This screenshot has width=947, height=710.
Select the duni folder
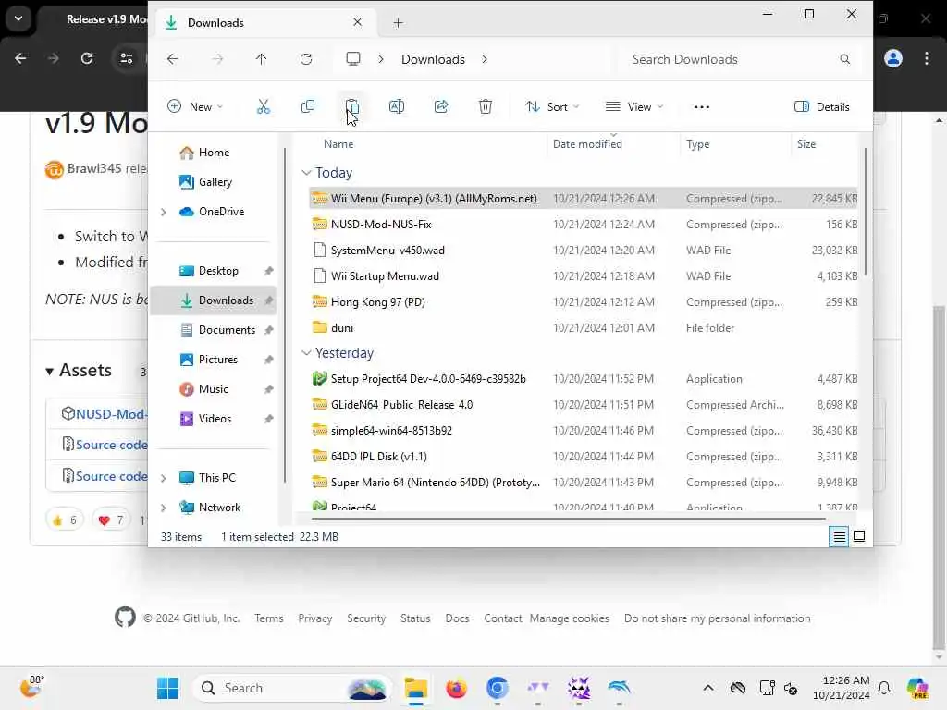(x=583, y=328)
